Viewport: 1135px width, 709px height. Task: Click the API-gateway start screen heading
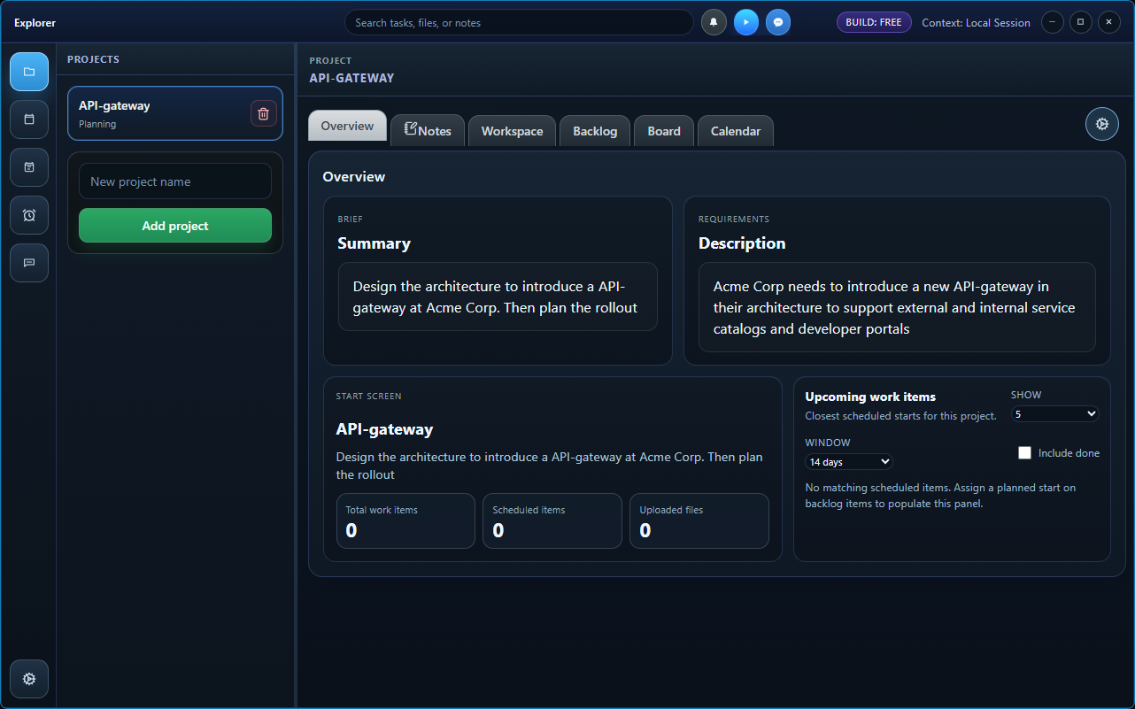tap(384, 429)
